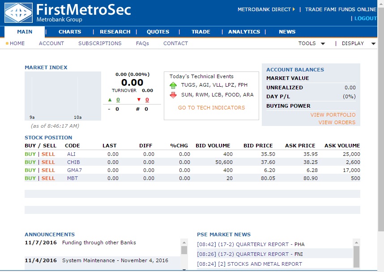384x272 pixels.
Task: Switch to the CHARTS tab
Action: pyautogui.click(x=68, y=32)
